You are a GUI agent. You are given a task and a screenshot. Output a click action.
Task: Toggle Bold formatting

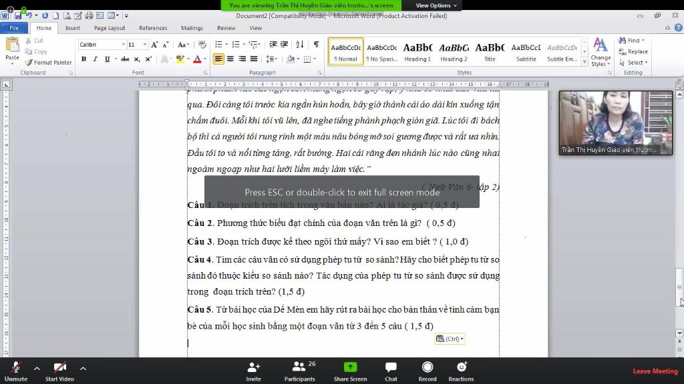[83, 59]
